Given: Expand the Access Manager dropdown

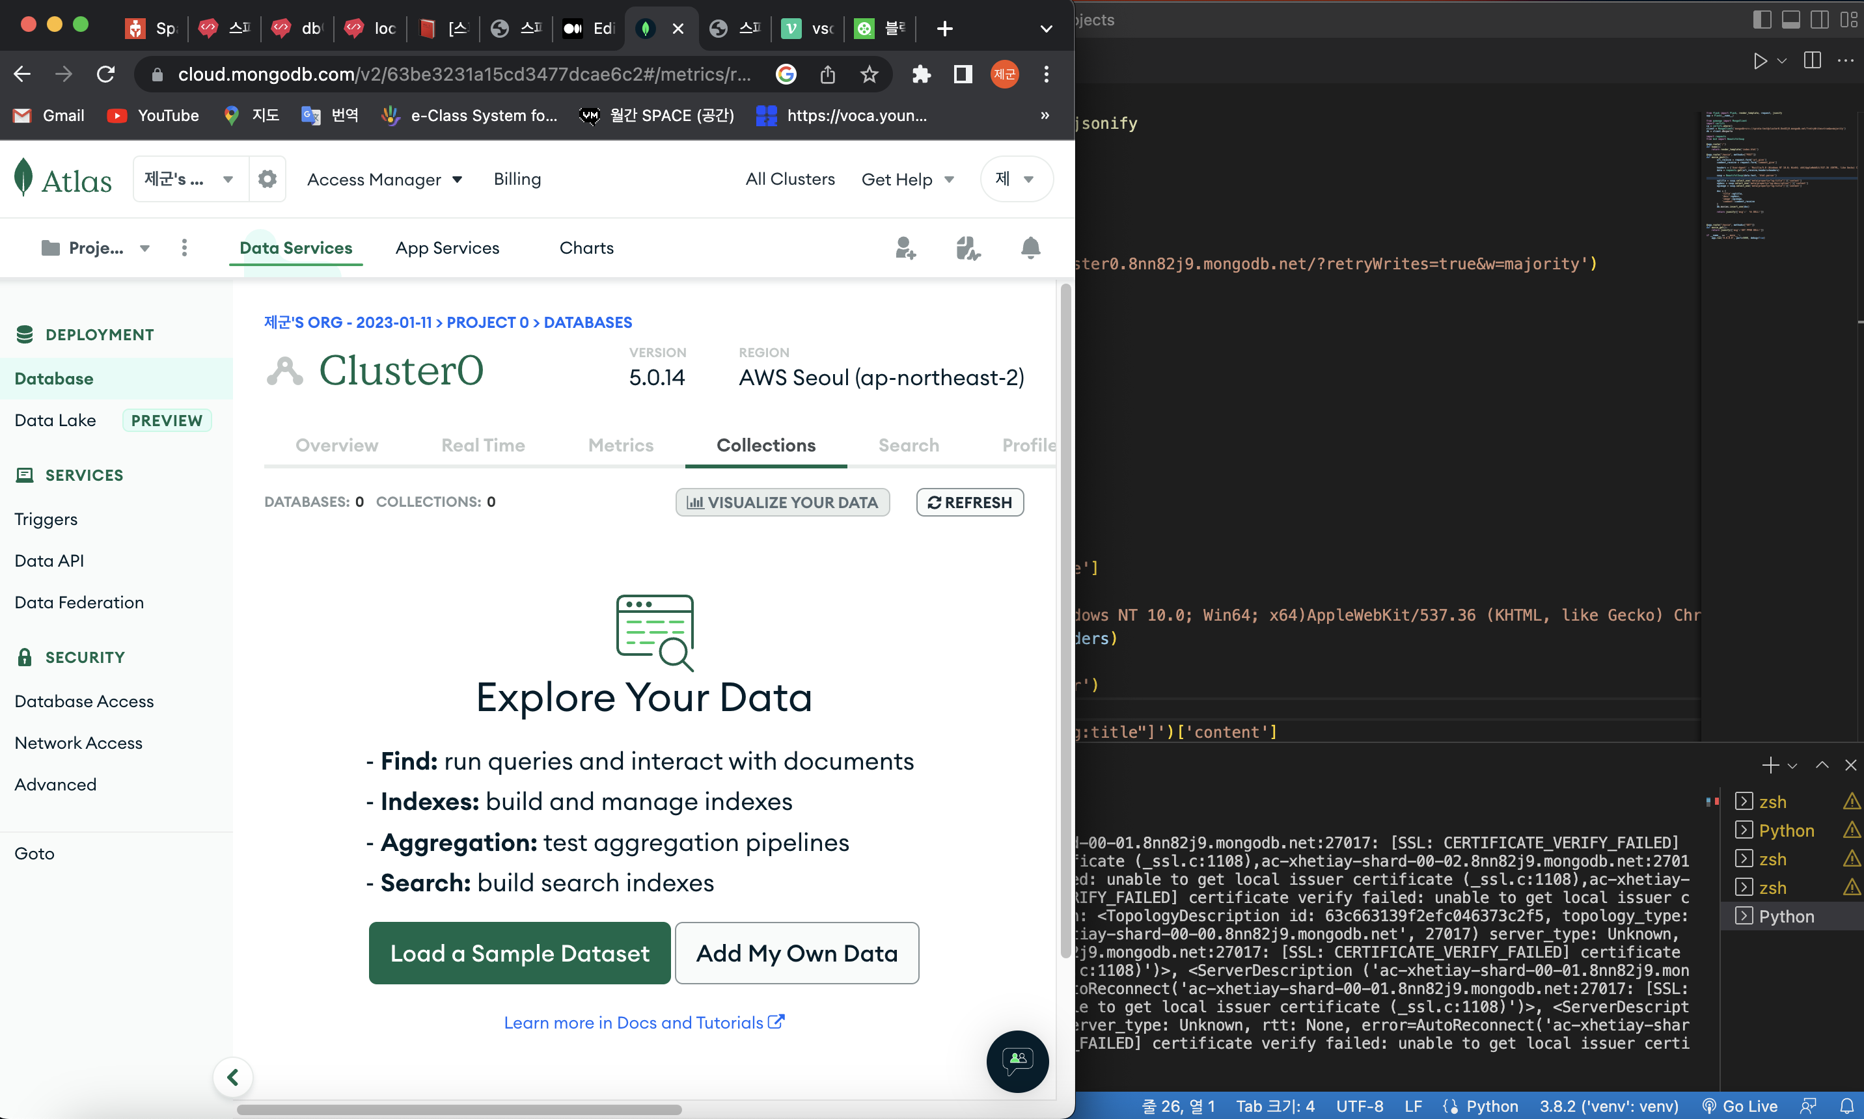Looking at the screenshot, I should [x=385, y=180].
